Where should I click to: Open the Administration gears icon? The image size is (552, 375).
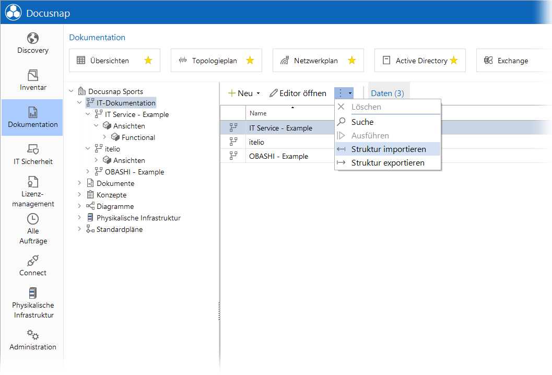coord(33,334)
